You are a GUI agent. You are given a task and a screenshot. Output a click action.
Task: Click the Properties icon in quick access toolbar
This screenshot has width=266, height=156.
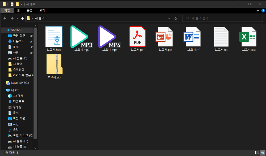point(12,4)
